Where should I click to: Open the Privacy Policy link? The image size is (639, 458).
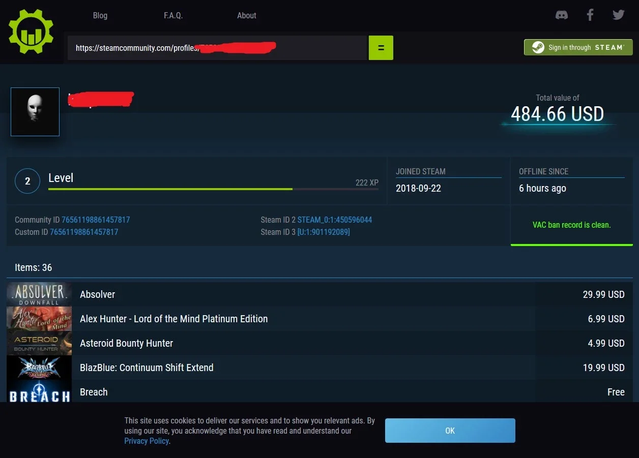point(147,441)
